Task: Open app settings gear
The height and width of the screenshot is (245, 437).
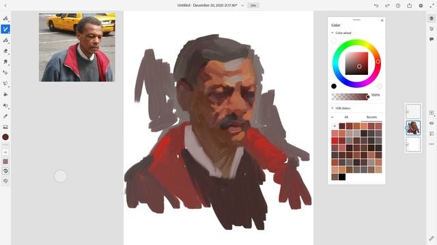Action: pyautogui.click(x=421, y=5)
